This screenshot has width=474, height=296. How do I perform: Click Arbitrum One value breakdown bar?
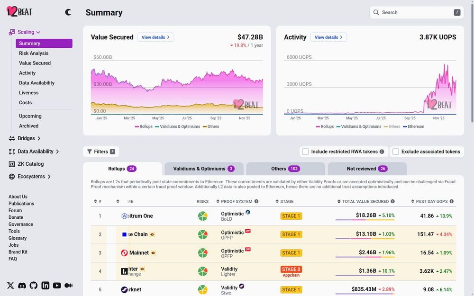365,220
